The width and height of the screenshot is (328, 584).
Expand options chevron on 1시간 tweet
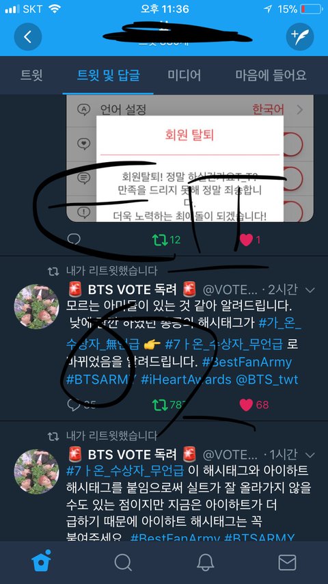click(310, 455)
